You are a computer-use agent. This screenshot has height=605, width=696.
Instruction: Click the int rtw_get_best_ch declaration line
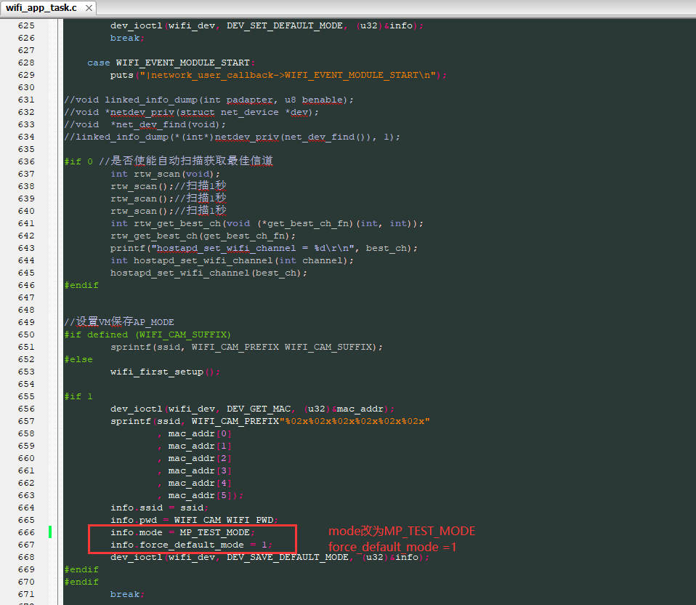click(x=267, y=223)
